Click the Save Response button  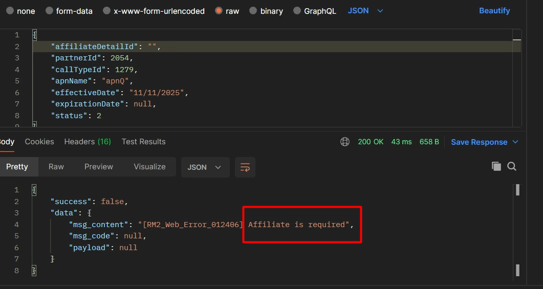pos(479,142)
